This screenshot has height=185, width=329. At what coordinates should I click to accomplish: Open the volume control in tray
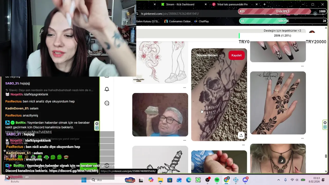(297, 180)
